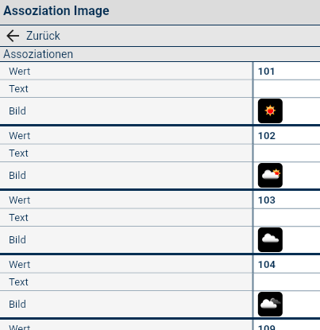Go back via Zurück link
The width and height of the screenshot is (320, 330).
[x=43, y=36]
